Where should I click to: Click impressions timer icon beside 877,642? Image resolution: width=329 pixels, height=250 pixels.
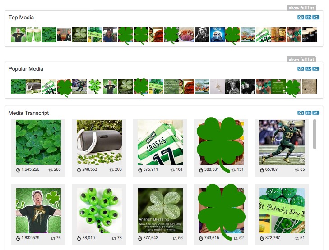coord(140,238)
